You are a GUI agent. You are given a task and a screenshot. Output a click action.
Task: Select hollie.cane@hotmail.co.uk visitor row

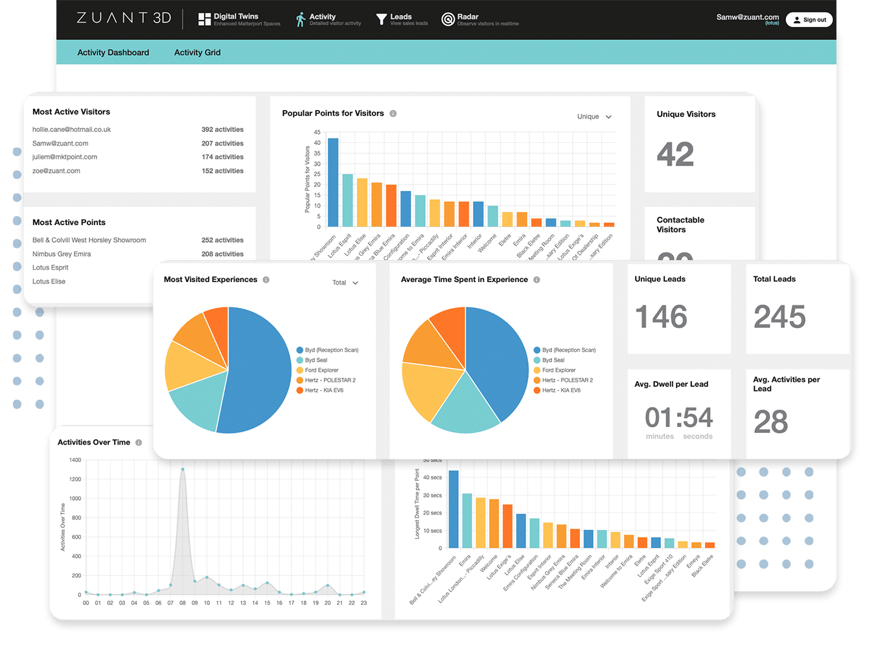pos(138,129)
